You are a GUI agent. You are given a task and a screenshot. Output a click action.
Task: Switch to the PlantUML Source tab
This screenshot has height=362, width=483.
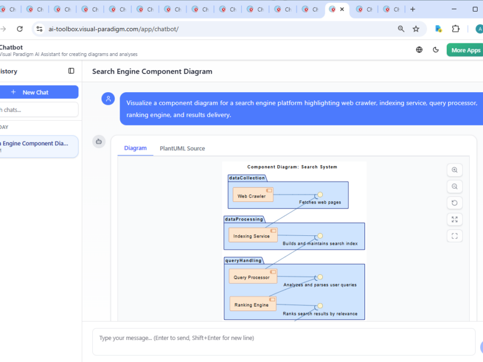(182, 148)
